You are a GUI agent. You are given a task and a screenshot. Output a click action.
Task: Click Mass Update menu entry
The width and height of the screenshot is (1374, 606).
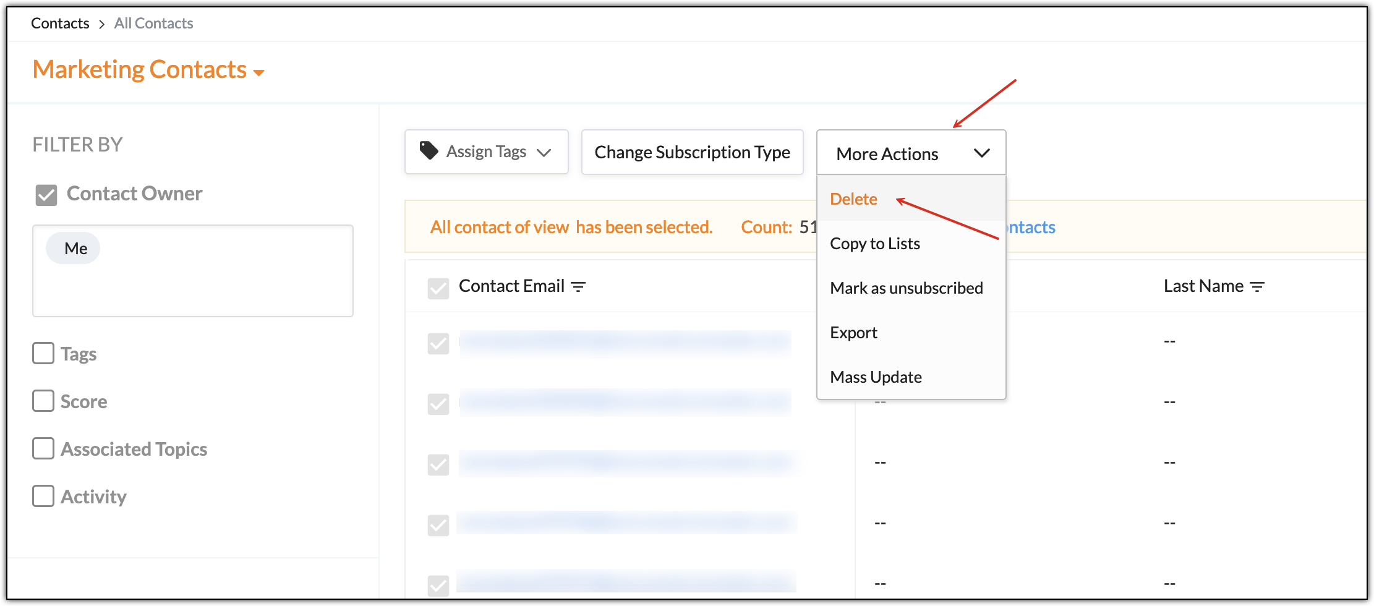pyautogui.click(x=876, y=377)
